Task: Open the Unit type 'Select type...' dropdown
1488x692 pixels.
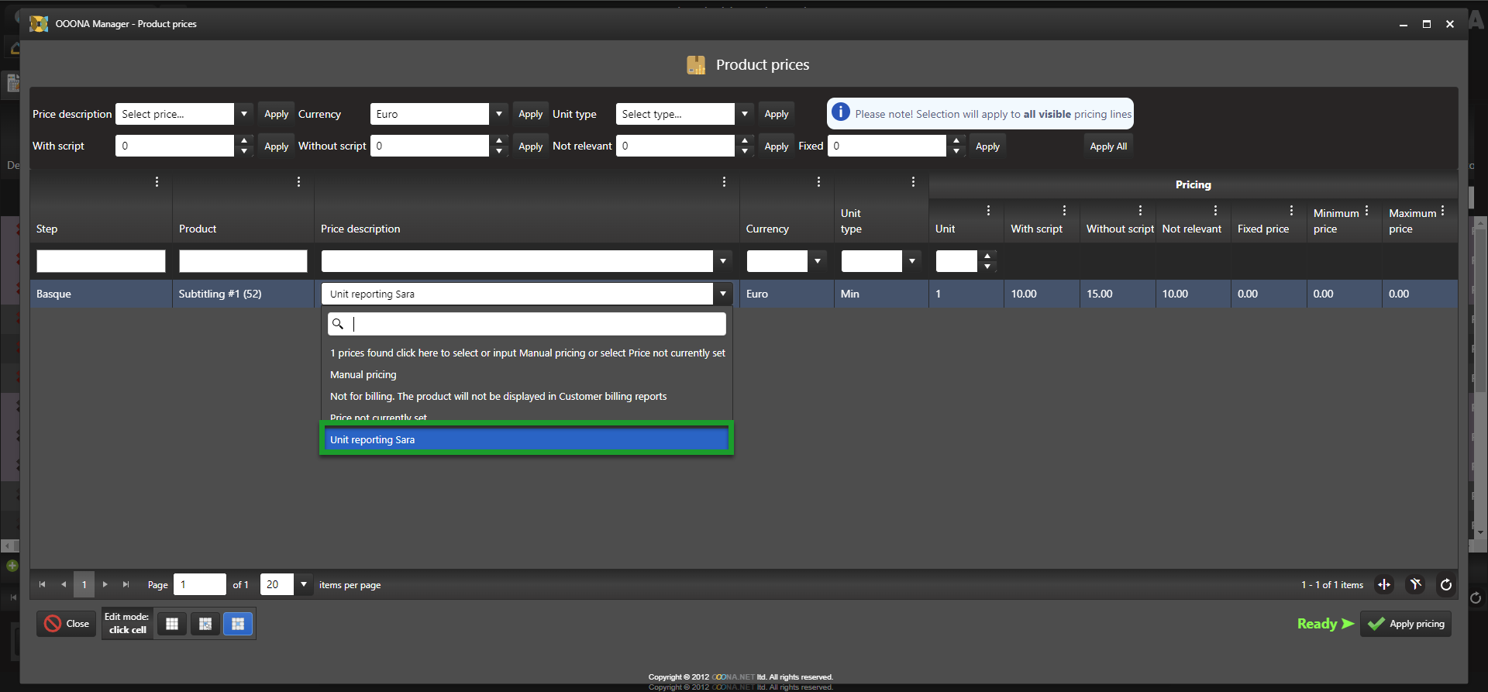Action: (x=744, y=114)
